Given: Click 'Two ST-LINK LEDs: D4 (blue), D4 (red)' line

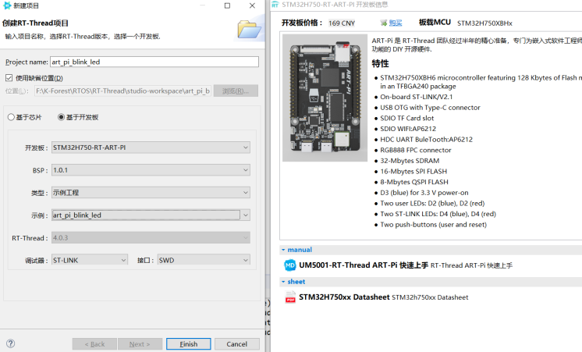Looking at the screenshot, I should (x=438, y=215).
